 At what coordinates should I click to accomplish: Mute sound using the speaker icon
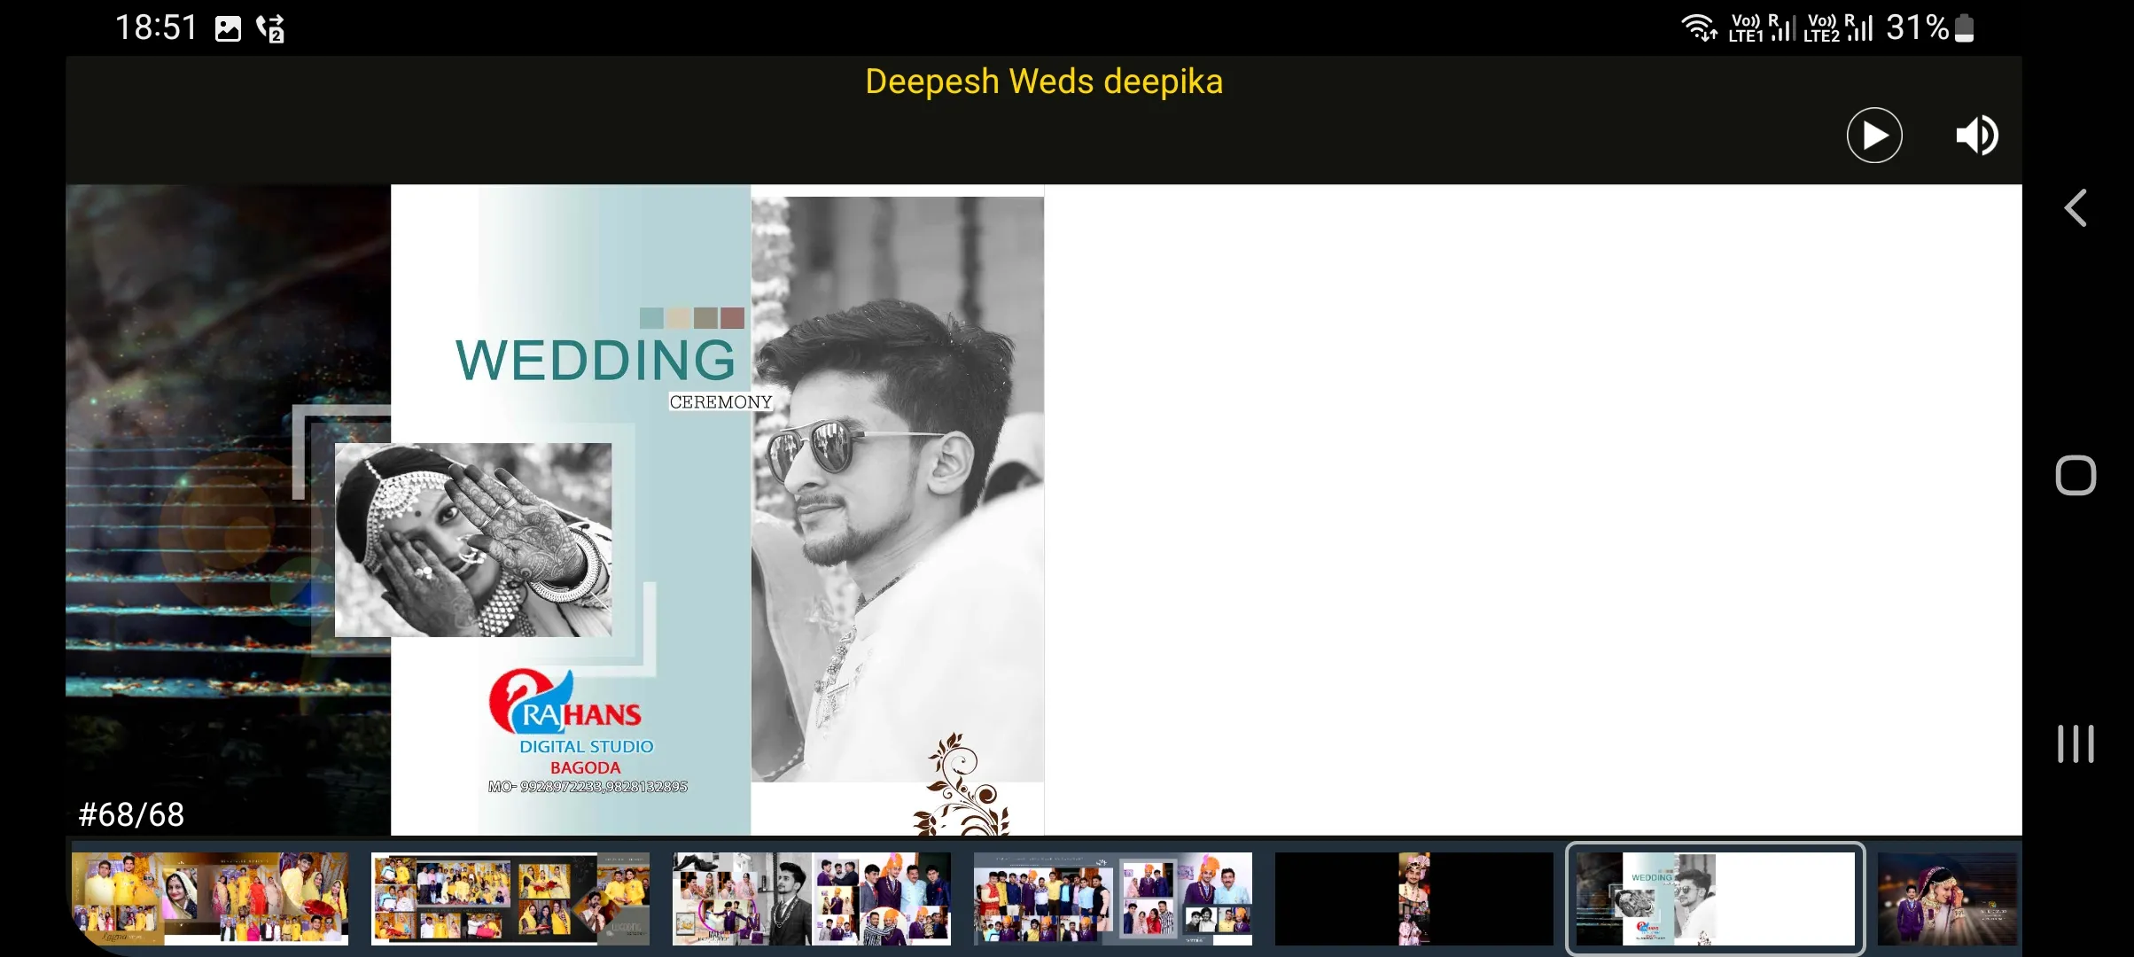click(x=1977, y=136)
